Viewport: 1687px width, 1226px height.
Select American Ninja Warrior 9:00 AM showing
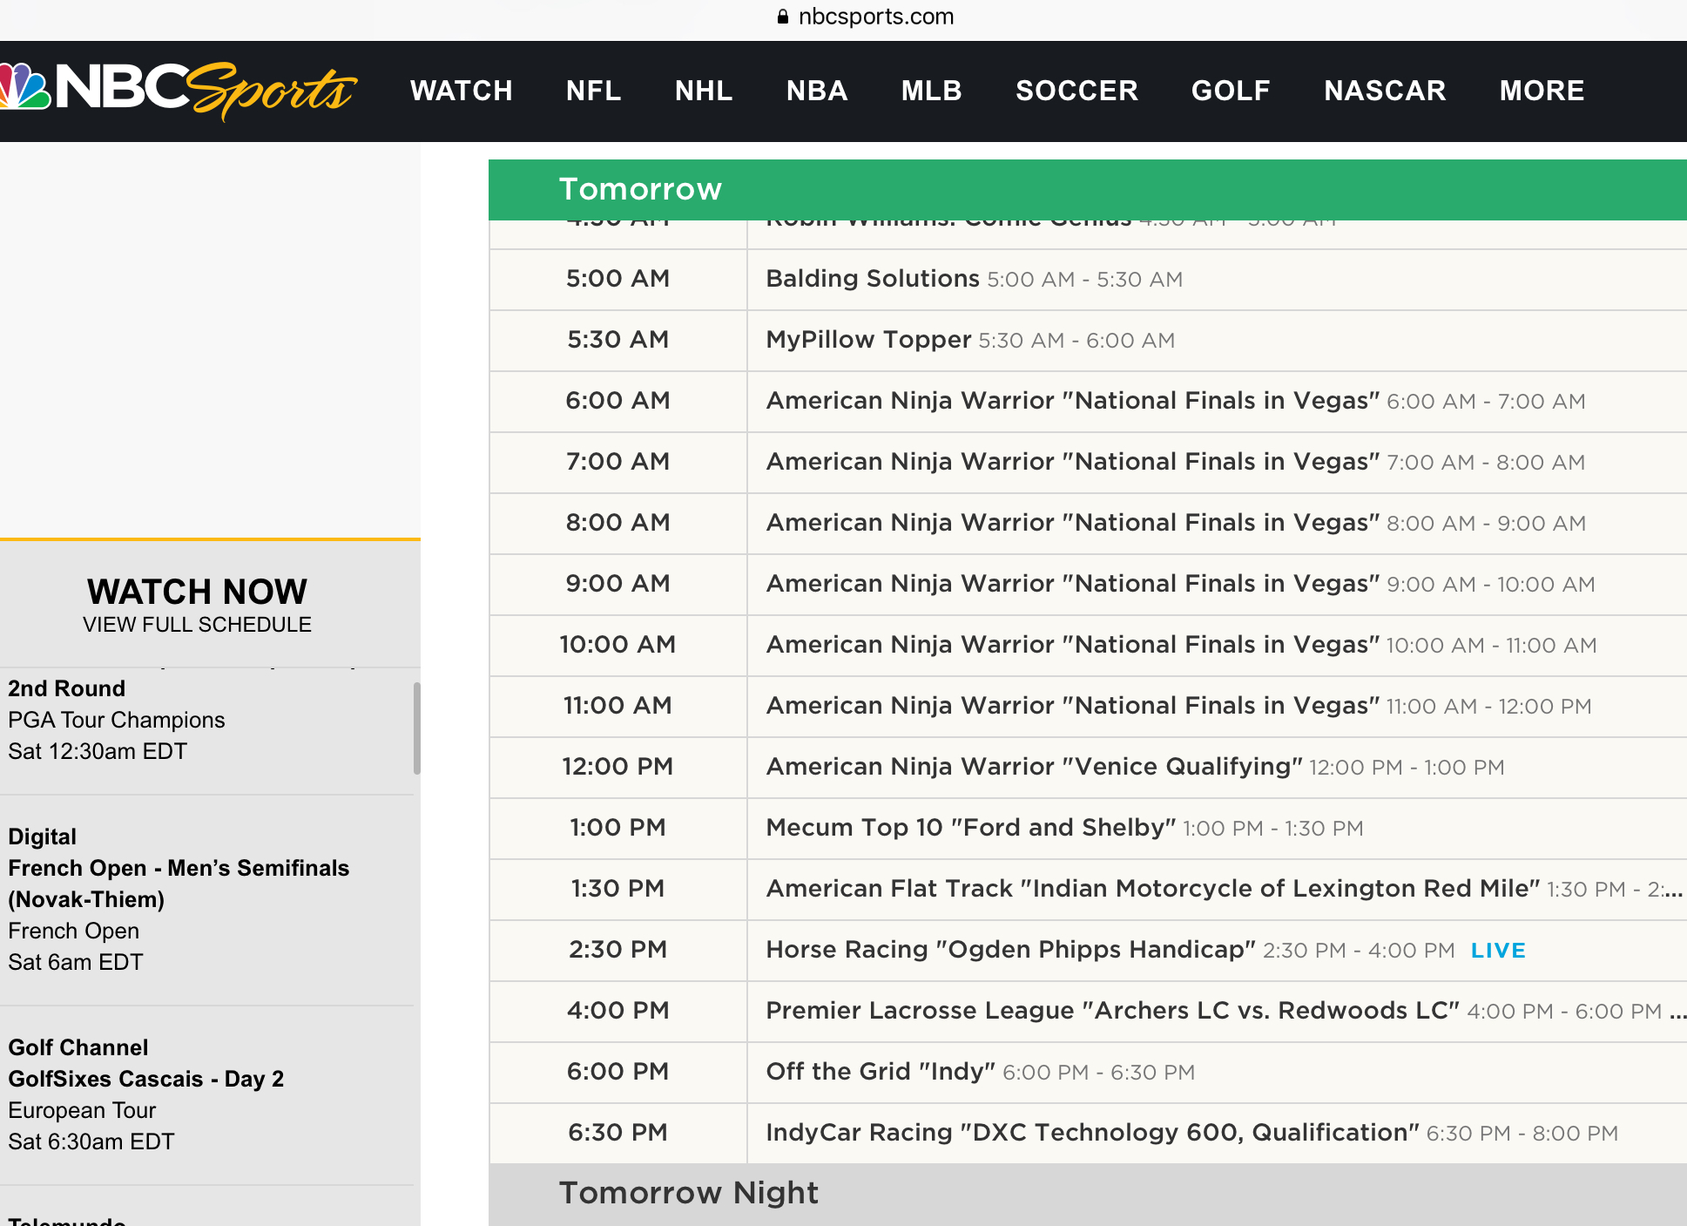tap(1217, 585)
